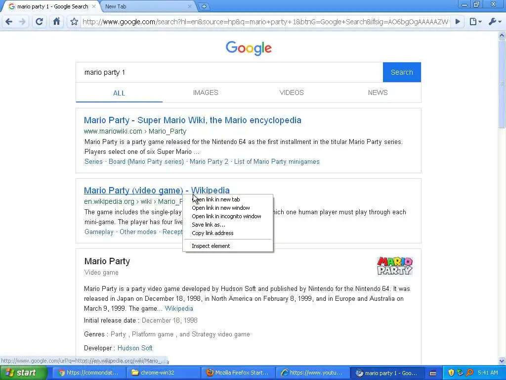Switch to the NEWS results tab

pyautogui.click(x=378, y=93)
